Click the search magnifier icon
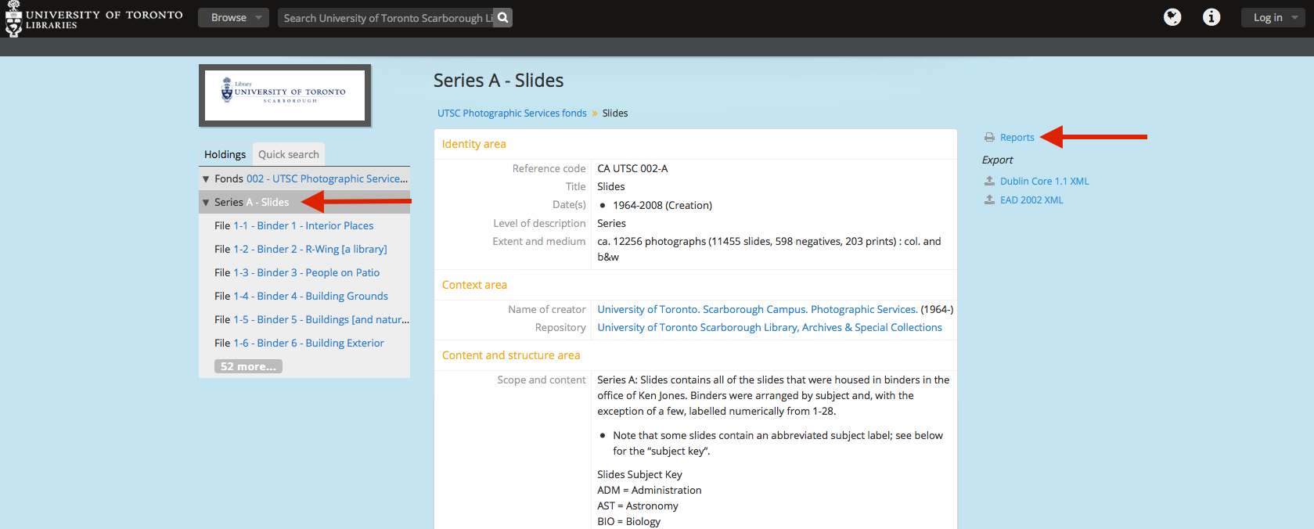 coord(502,17)
